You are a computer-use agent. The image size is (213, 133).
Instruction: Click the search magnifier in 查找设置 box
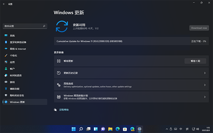coord(44,26)
